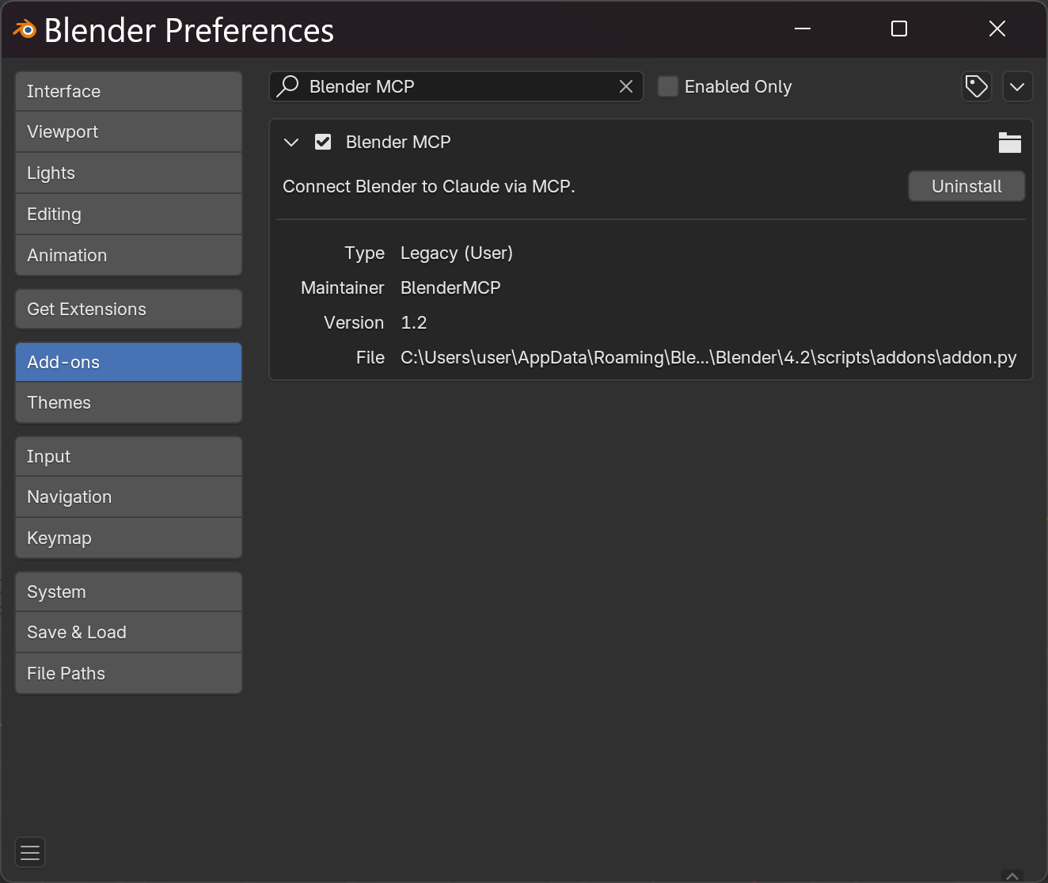Open the Blender MCP add-on folder icon
Image resolution: width=1048 pixels, height=883 pixels.
[x=1009, y=143]
